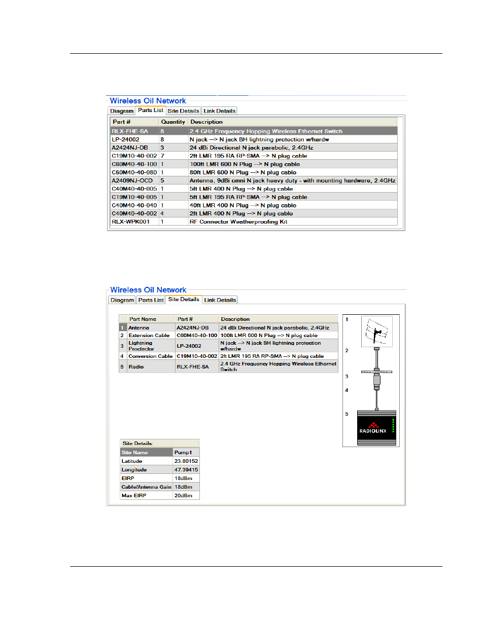Open Link Details tab in the upper panel
This screenshot has height=626, width=484.
coord(220,111)
